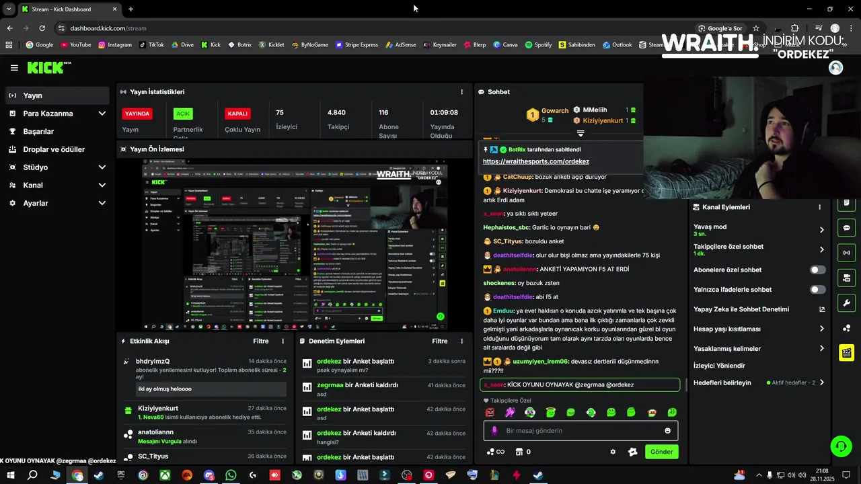Open Yavaş mod settings arrow

tap(821, 230)
